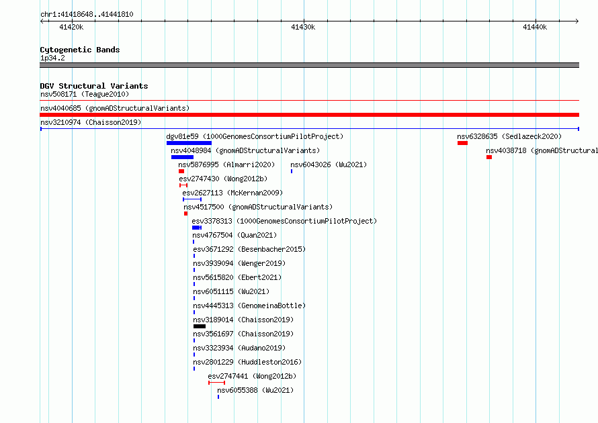Open nsv4445313 (GenomeinaBottle) label
The width and height of the screenshot is (598, 423).
249,305
